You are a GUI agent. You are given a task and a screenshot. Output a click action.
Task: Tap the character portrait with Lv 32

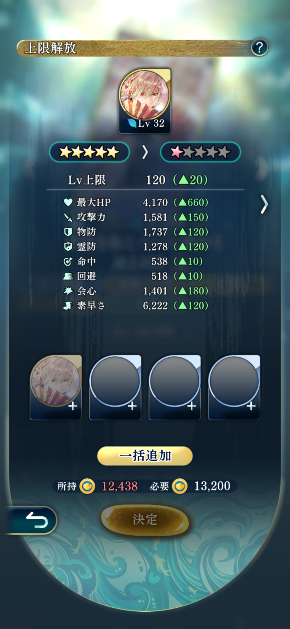[x=145, y=101]
